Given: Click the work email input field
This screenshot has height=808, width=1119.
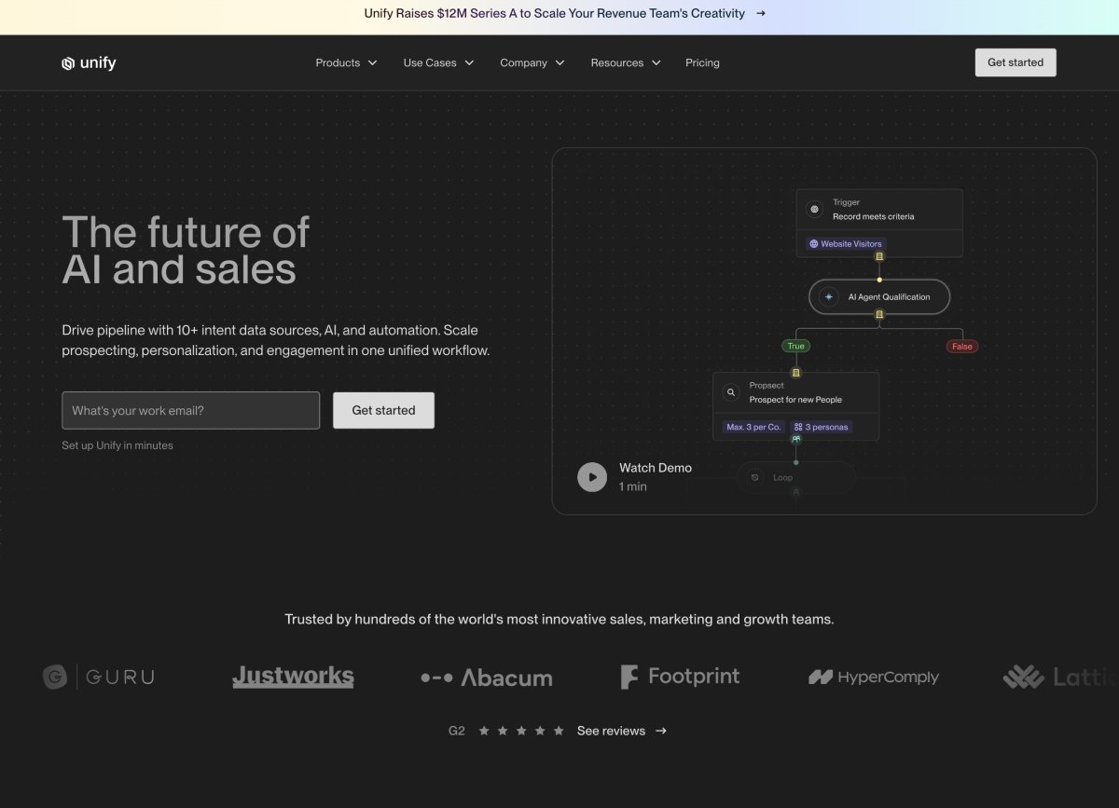Looking at the screenshot, I should pos(190,410).
